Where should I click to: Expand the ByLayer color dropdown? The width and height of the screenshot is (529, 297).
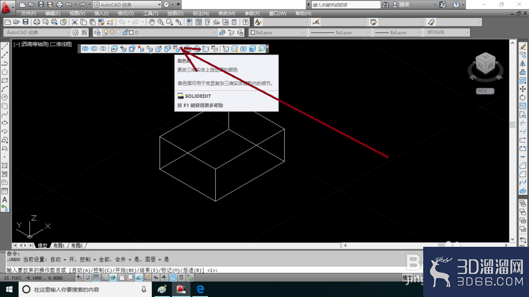[278, 32]
